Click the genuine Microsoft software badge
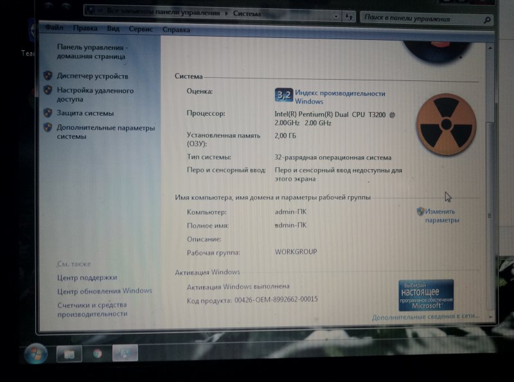The height and width of the screenshot is (382, 514). coord(426,295)
